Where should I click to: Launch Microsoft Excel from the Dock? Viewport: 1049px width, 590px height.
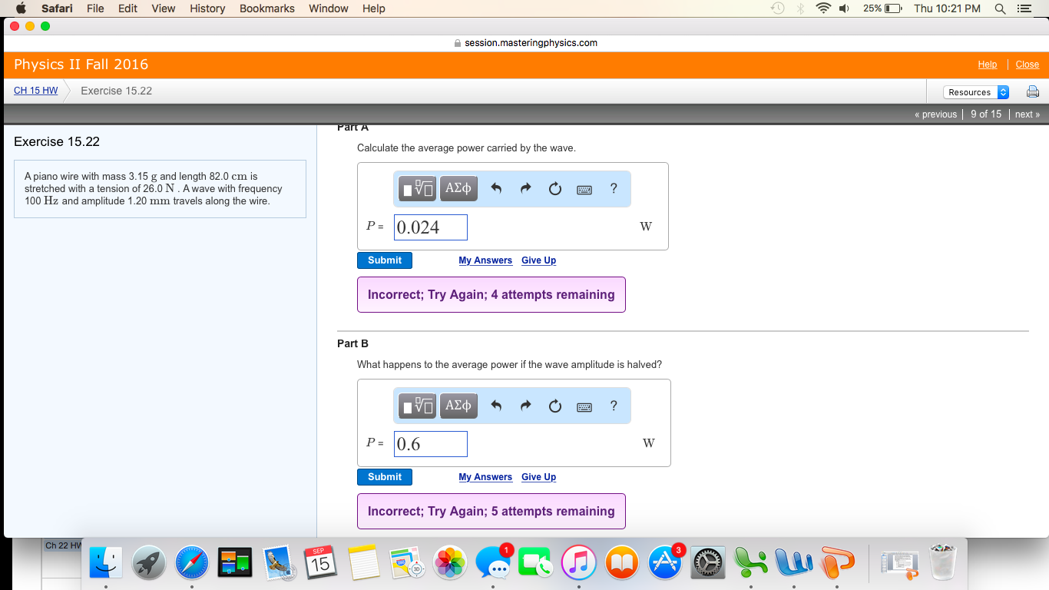[x=751, y=564]
